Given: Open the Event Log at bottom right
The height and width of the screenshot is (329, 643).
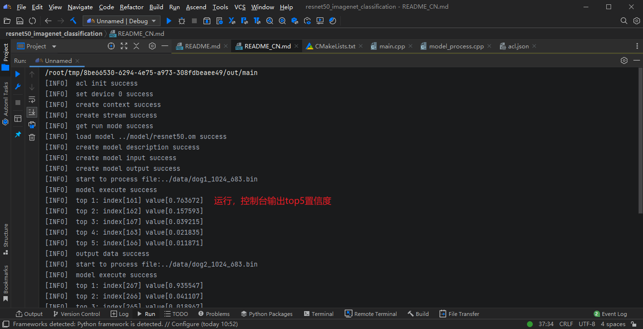Looking at the screenshot, I should [610, 314].
